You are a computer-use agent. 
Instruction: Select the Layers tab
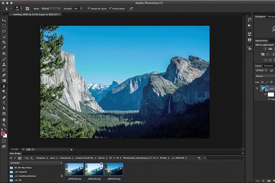tap(258, 66)
